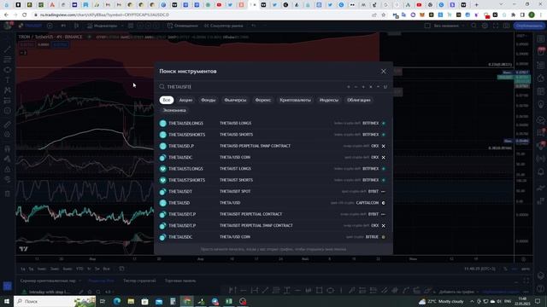
Task: Open the chart settings gear icon
Action: (x=485, y=26)
